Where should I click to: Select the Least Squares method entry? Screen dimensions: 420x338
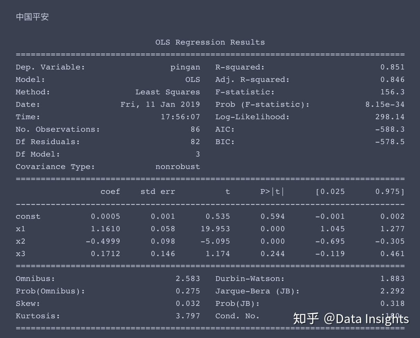click(x=167, y=92)
